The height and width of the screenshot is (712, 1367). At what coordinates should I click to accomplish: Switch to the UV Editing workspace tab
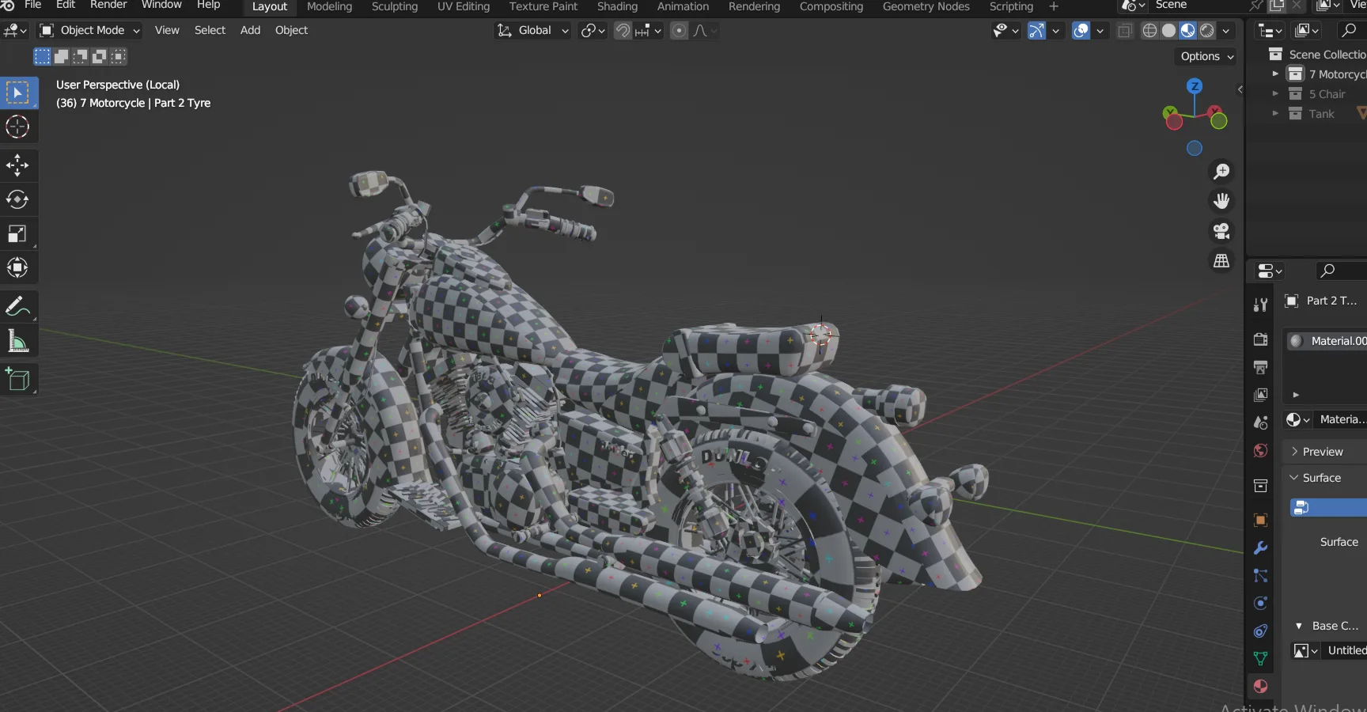(x=464, y=7)
